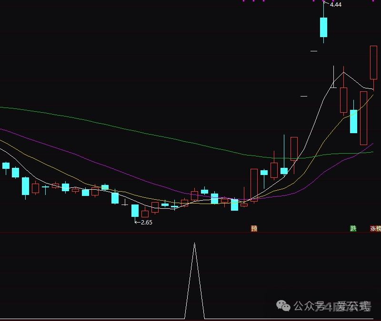The height and width of the screenshot is (321, 381).
Task: Click the 4.44 high price label
Action: tap(336, 4)
